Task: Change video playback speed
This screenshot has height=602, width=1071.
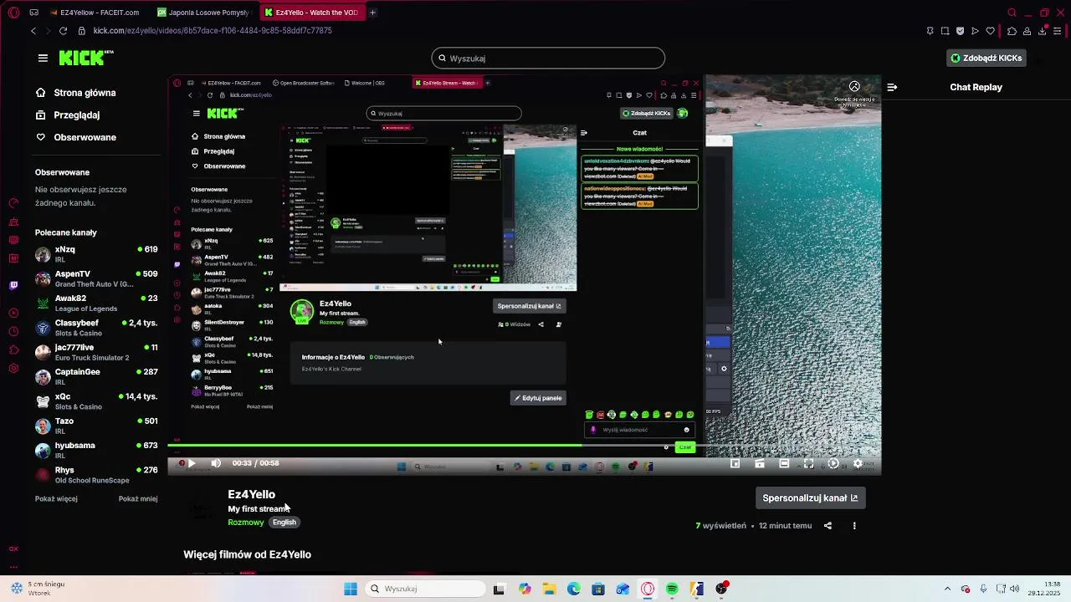Action: (833, 463)
